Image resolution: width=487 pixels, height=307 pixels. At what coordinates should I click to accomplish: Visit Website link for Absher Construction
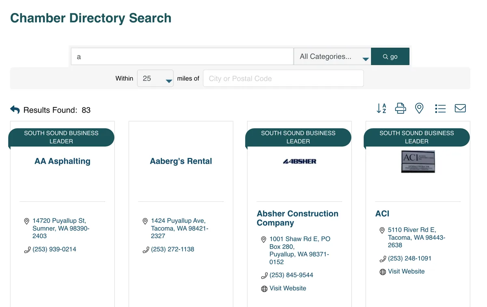tap(288, 288)
